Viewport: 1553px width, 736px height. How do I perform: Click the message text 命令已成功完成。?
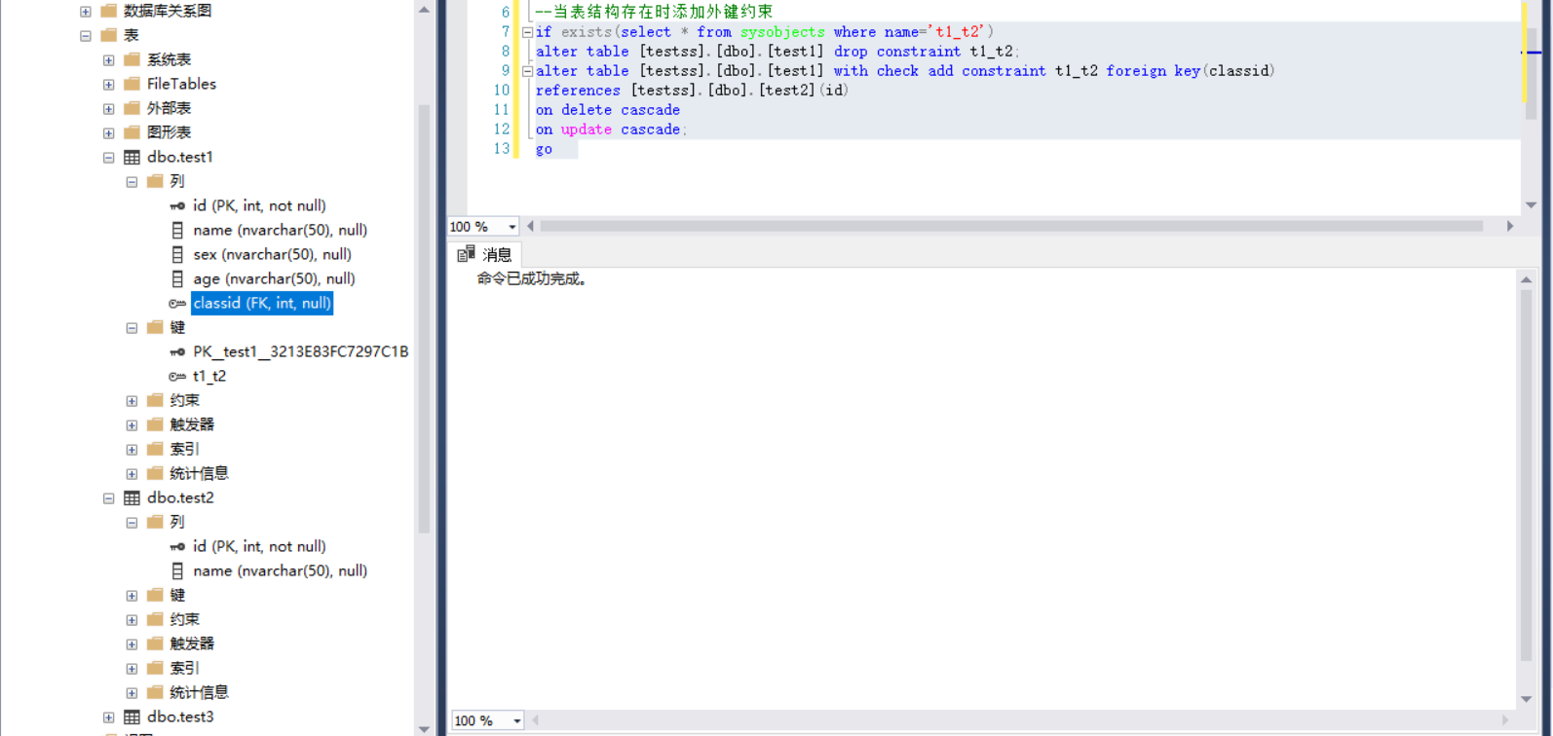(x=532, y=278)
